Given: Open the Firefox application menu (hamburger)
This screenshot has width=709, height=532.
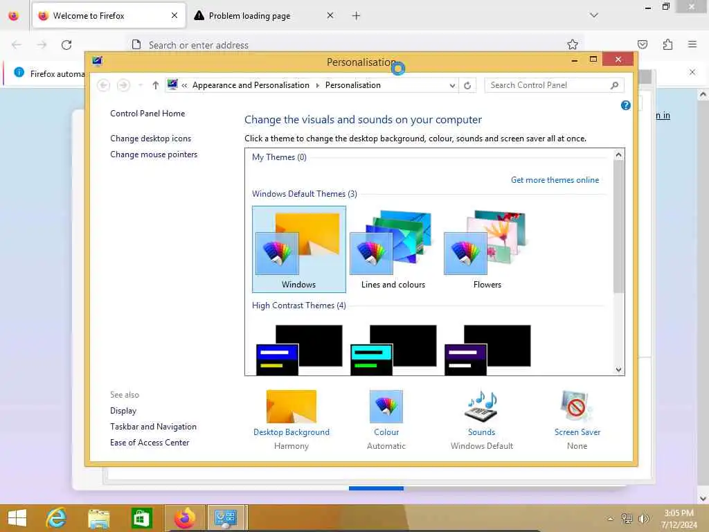Looking at the screenshot, I should [x=692, y=44].
